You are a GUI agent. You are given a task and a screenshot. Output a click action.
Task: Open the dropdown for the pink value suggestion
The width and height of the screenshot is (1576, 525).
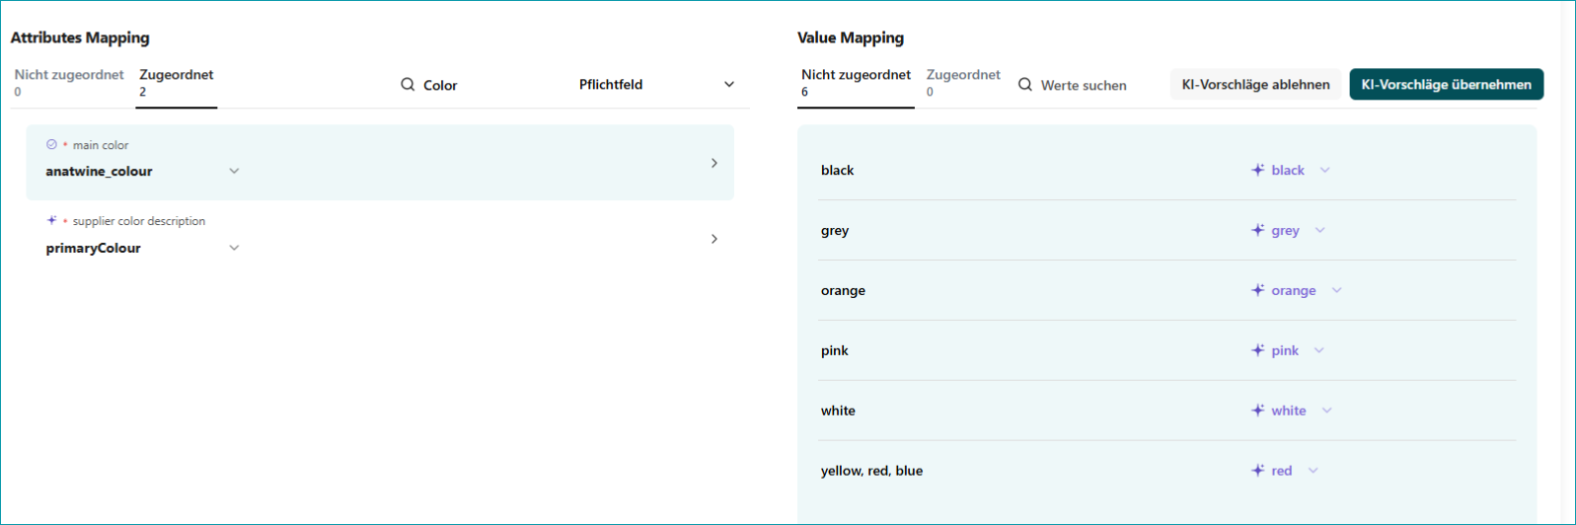coord(1319,350)
